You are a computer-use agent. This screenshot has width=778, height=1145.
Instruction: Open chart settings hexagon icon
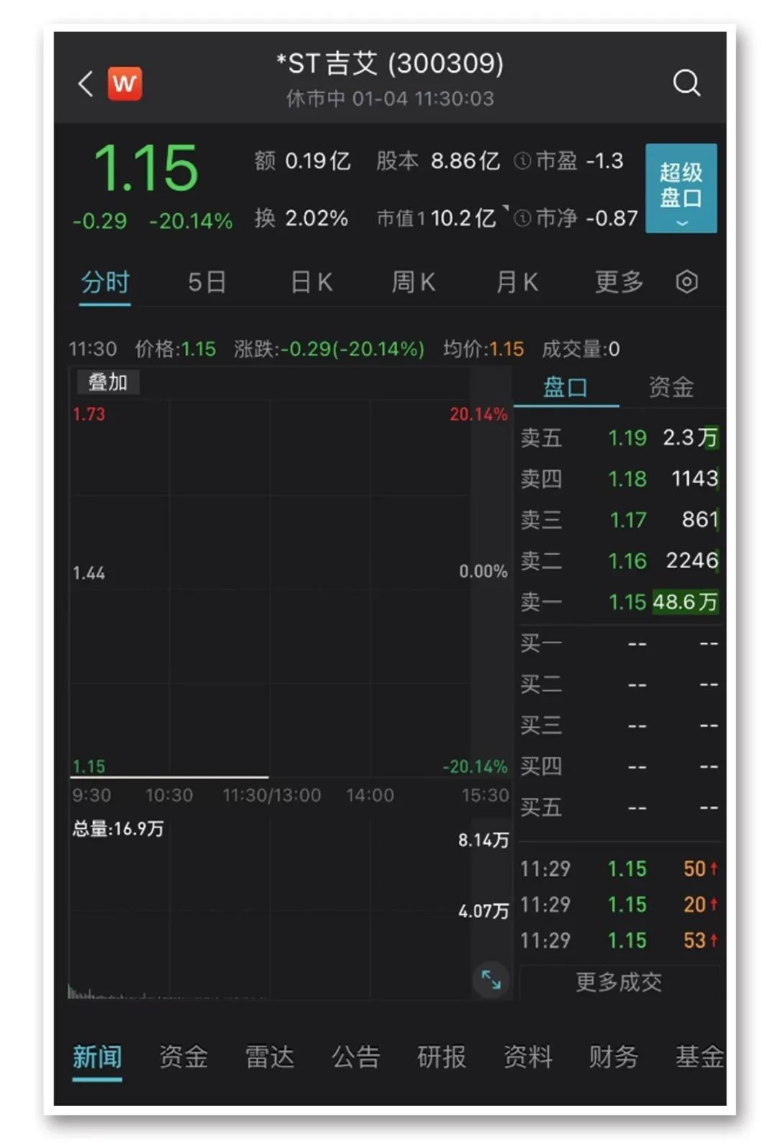click(x=687, y=282)
